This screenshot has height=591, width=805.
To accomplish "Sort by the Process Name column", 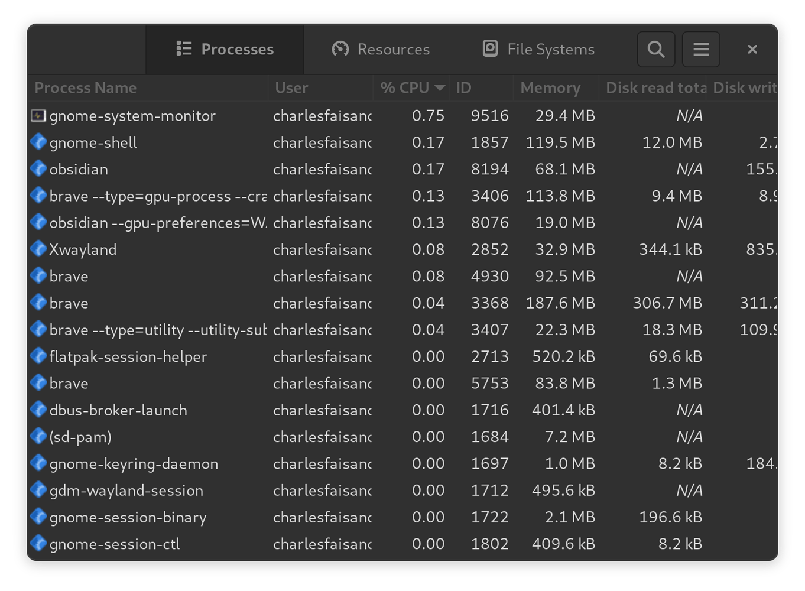I will point(147,88).
